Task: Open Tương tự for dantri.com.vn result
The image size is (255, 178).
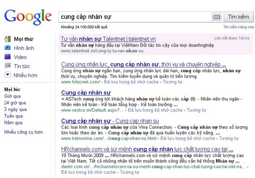Action: [130, 172]
